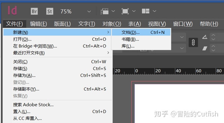The height and width of the screenshot is (123, 224).
Task: Open the 文字(T) menu
Action: click(x=86, y=24)
